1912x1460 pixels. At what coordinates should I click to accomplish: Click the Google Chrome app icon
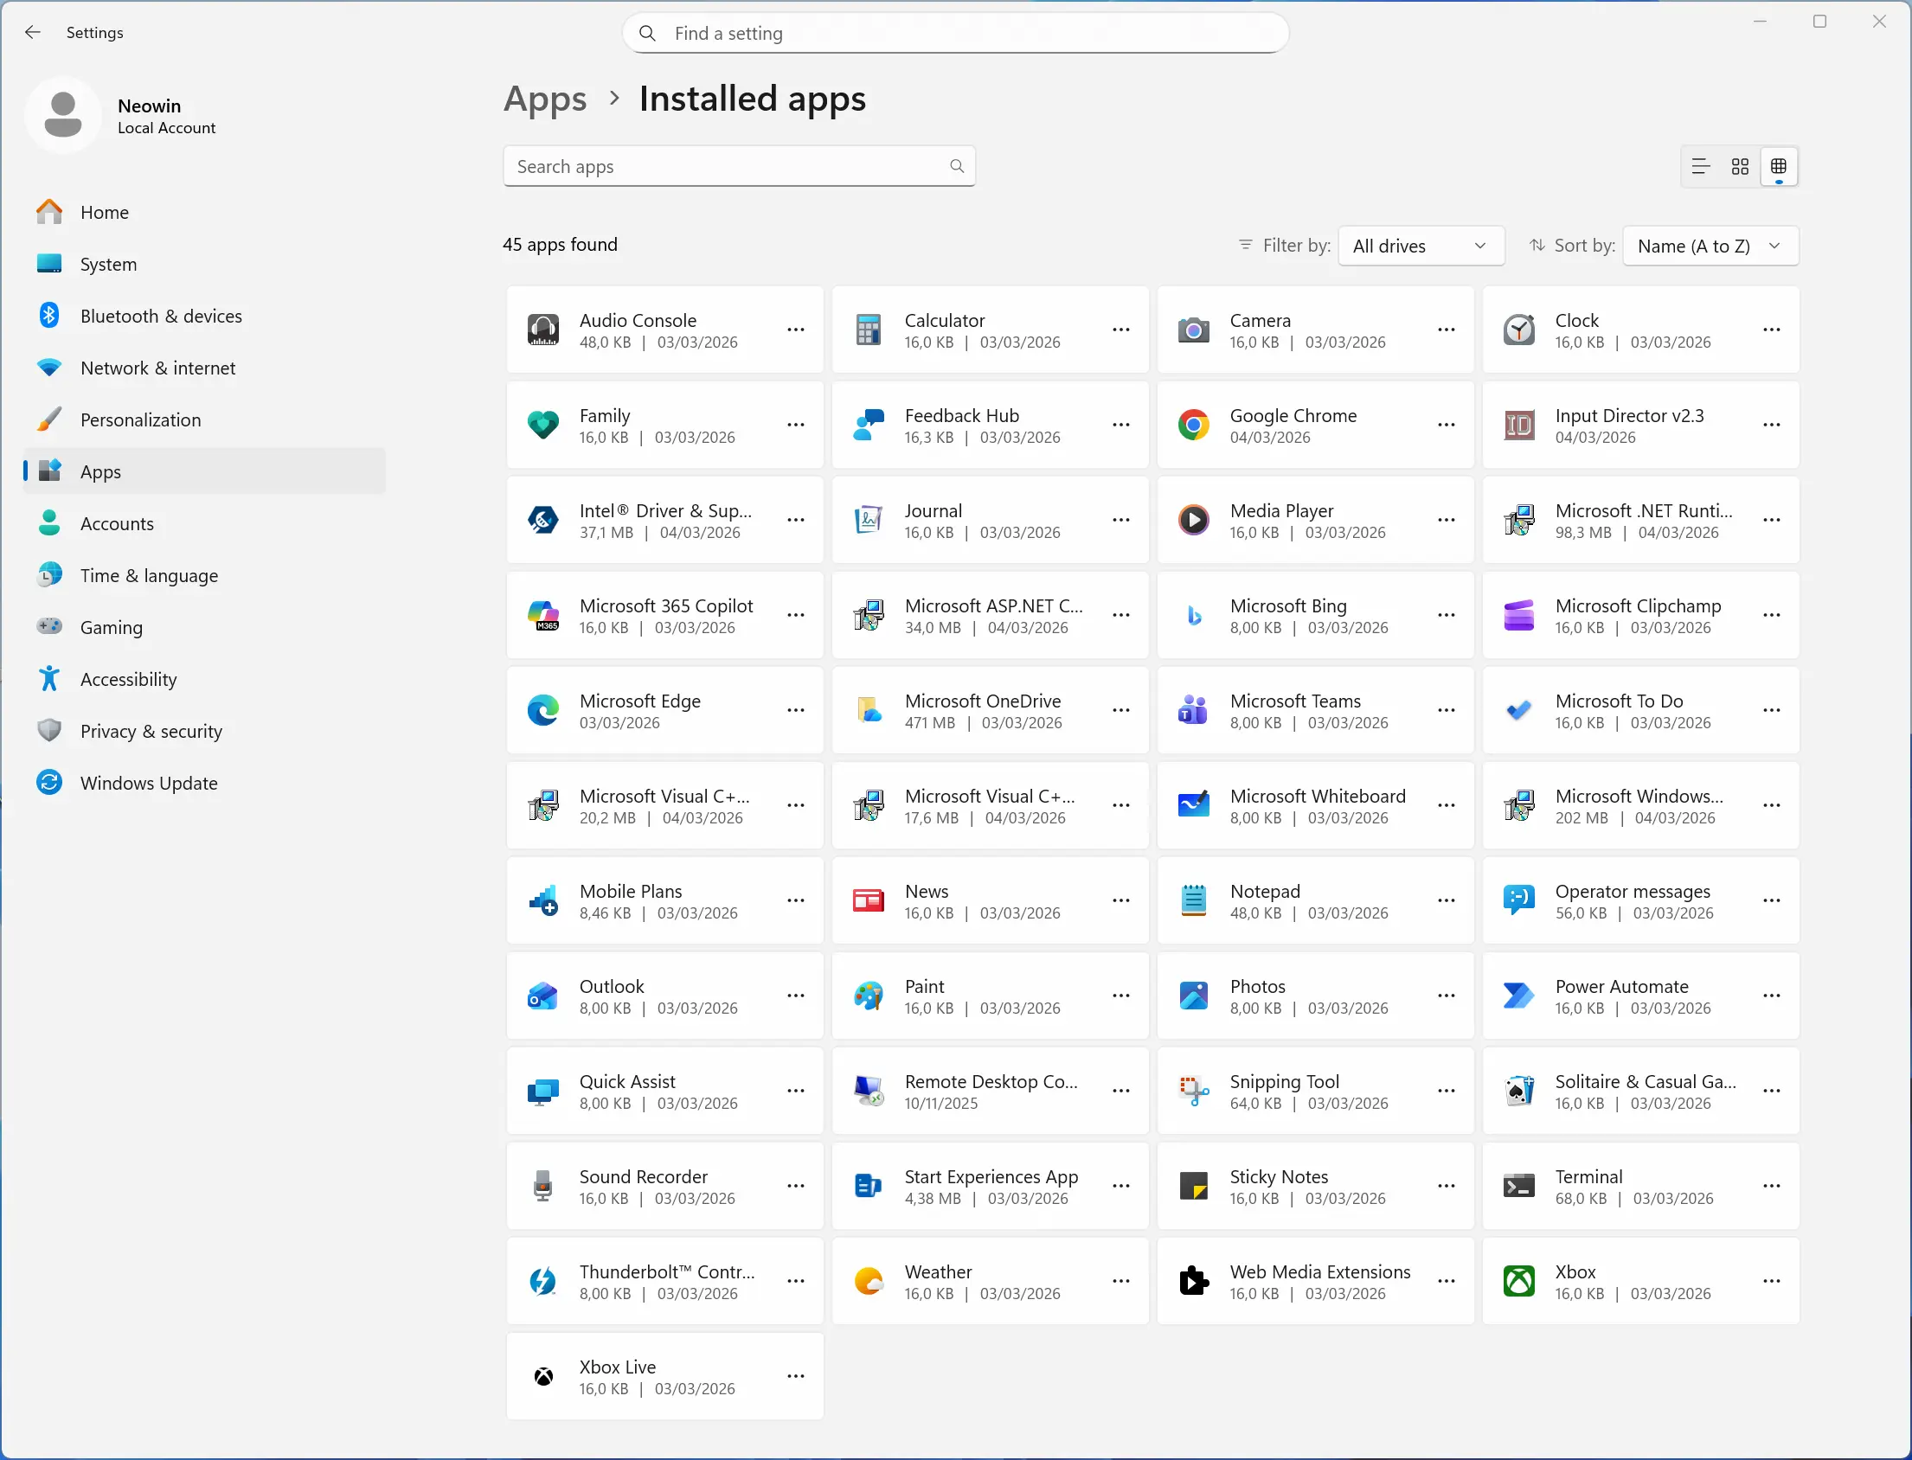click(x=1193, y=425)
